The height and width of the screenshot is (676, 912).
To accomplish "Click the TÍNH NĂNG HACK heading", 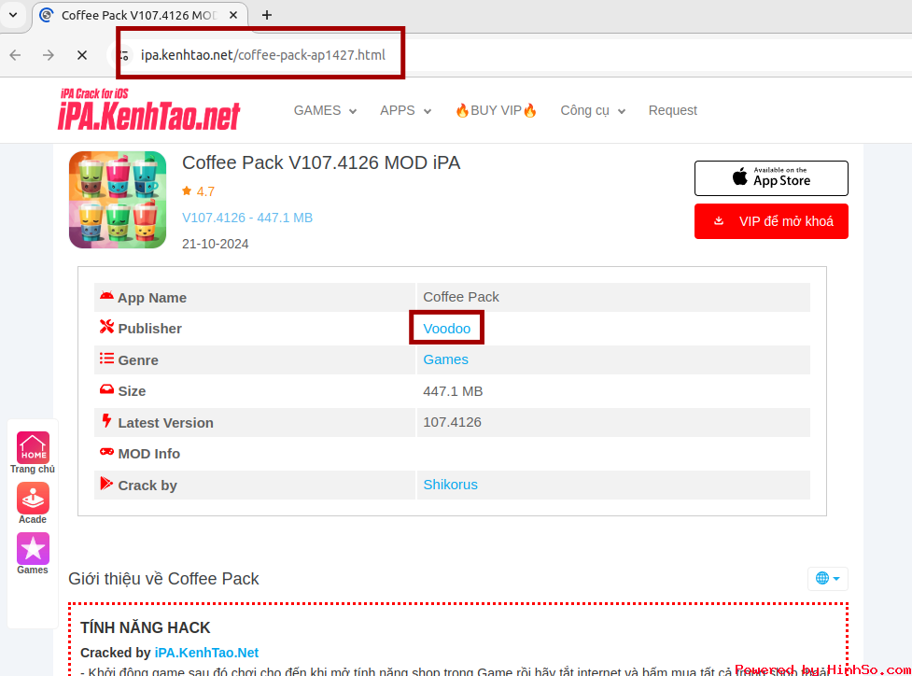I will coord(146,627).
